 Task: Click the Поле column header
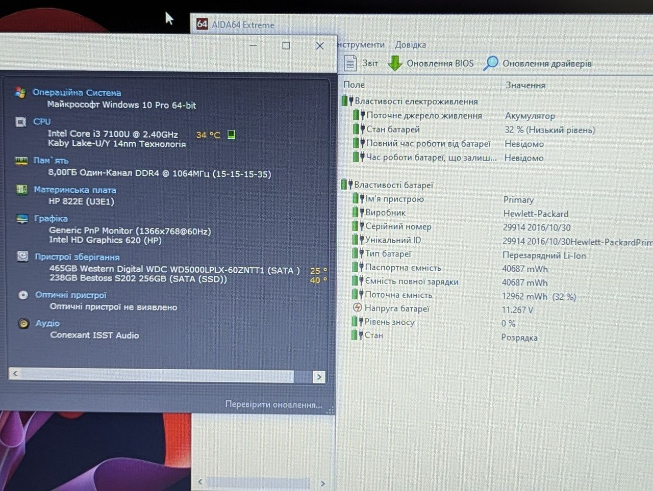tap(354, 85)
